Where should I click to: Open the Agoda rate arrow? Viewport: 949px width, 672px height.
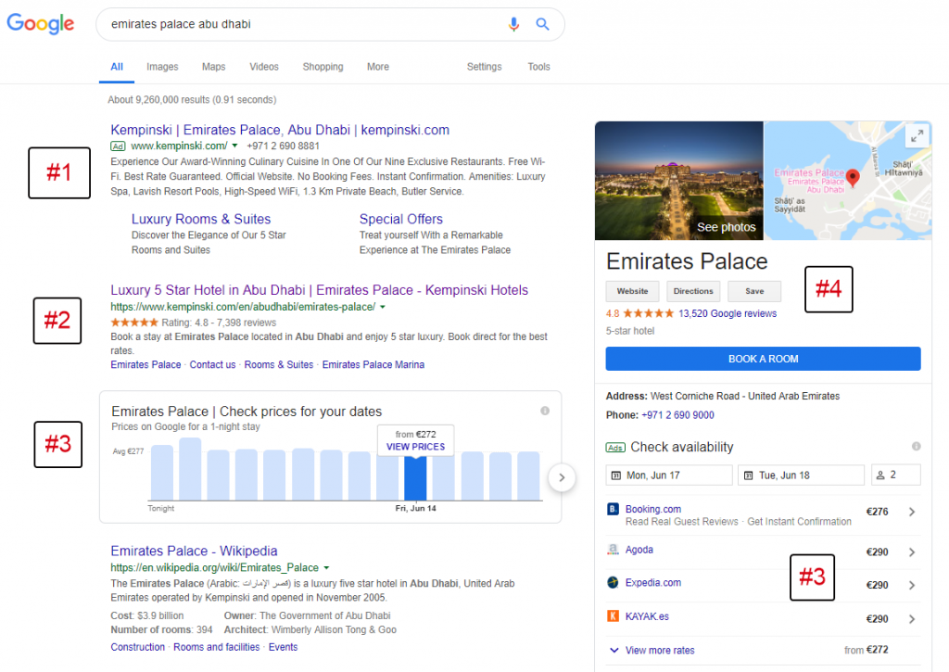click(x=912, y=552)
